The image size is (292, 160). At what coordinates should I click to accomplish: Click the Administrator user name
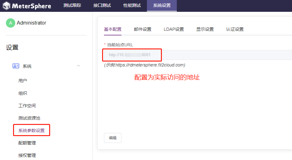(x=31, y=23)
